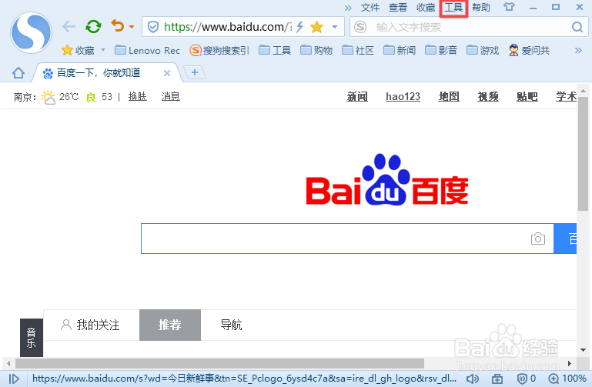This screenshot has height=387, width=592.
Task: Open a new tab with plus button
Action: (x=195, y=72)
